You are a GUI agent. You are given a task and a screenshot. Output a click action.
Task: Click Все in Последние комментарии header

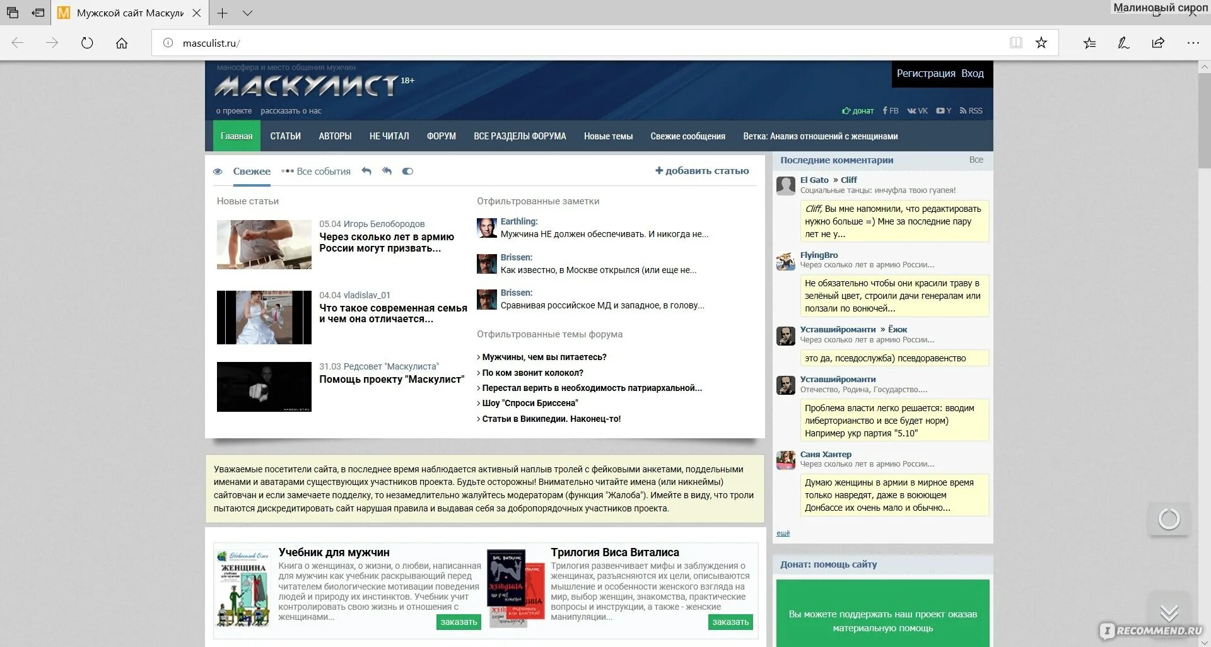pyautogui.click(x=976, y=160)
